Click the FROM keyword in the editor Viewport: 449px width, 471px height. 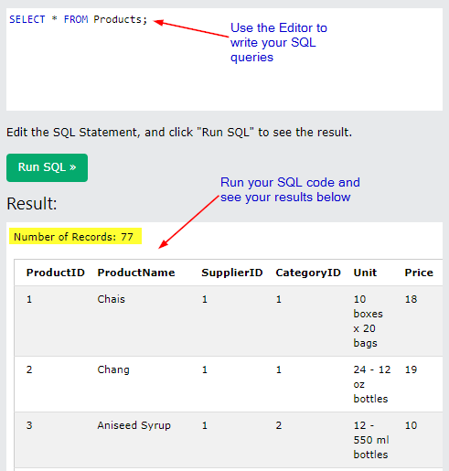pos(76,19)
